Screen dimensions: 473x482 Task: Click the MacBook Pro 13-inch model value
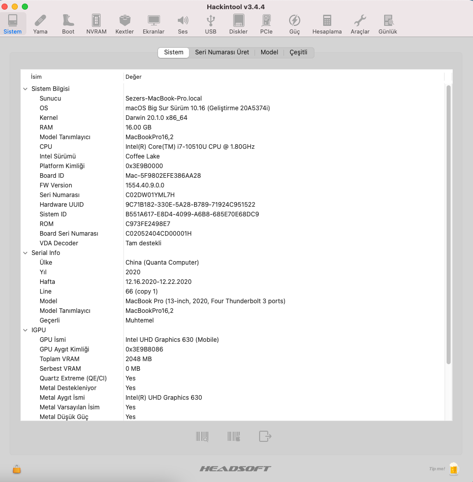pos(205,301)
